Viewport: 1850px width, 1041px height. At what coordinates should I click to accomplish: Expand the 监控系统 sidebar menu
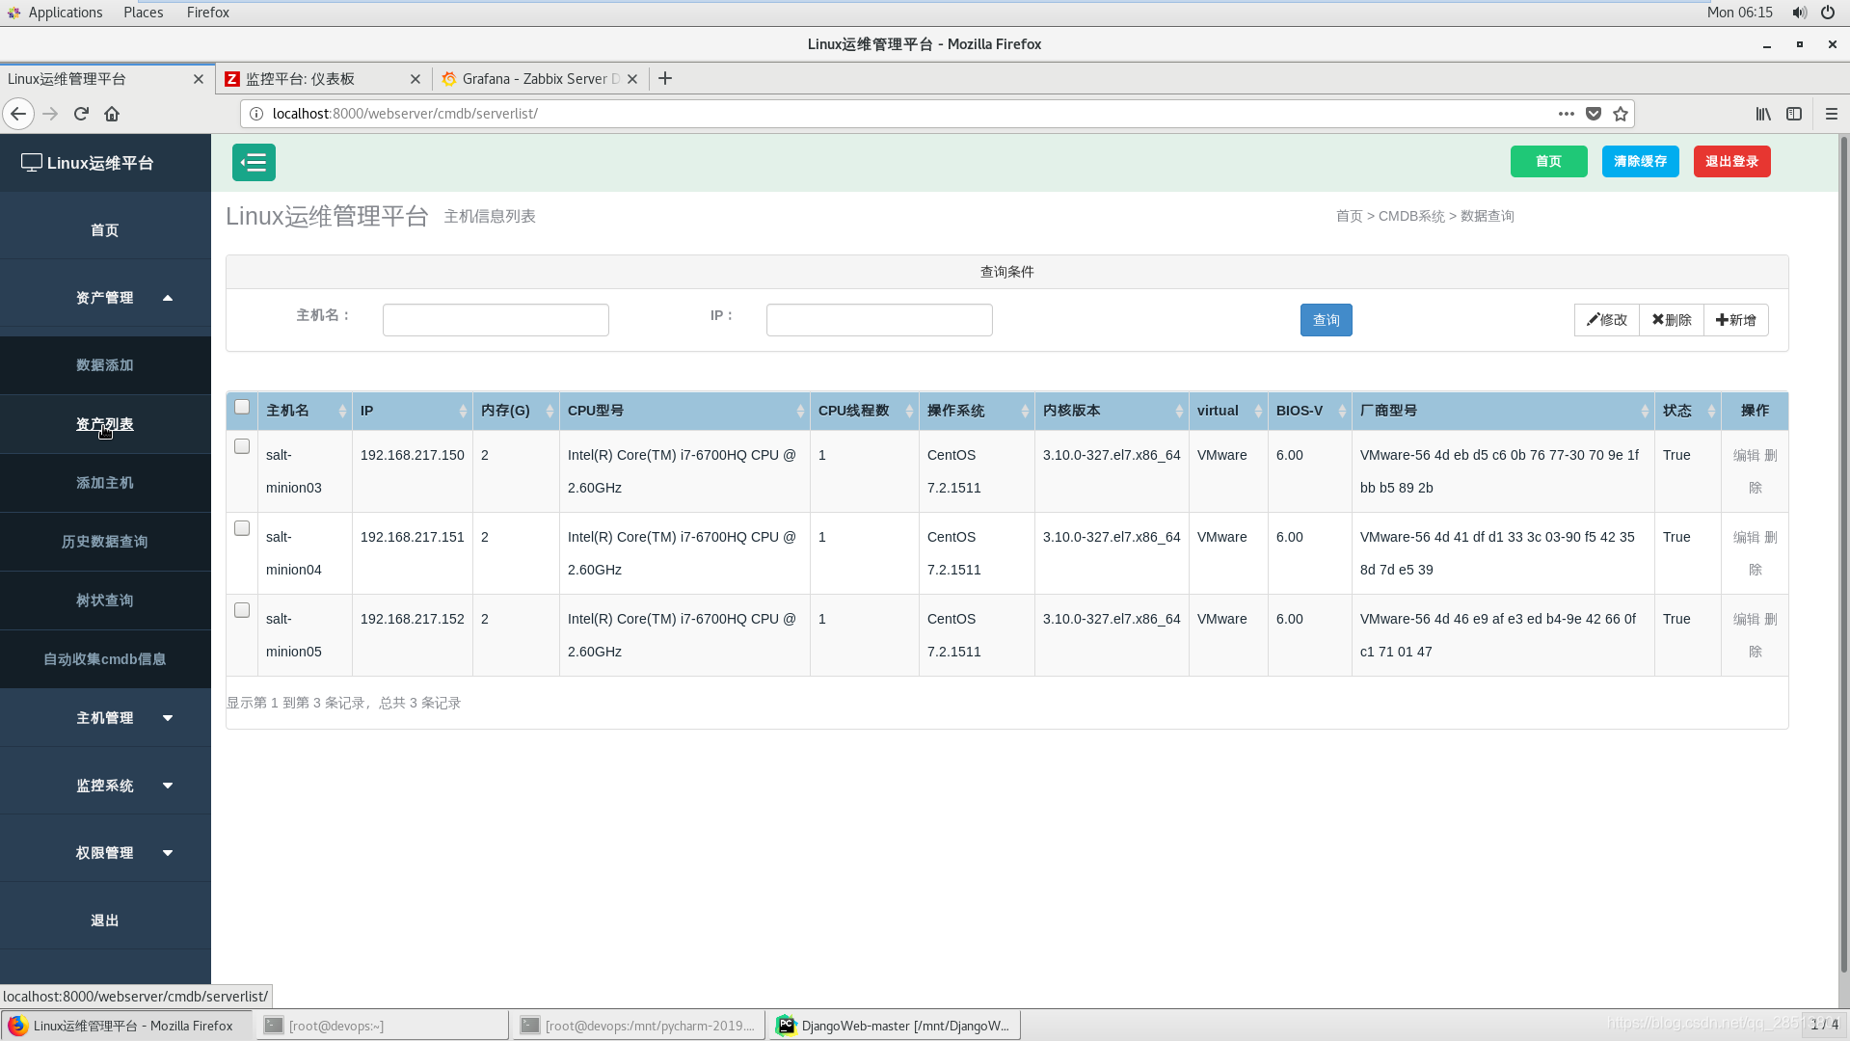click(x=106, y=786)
